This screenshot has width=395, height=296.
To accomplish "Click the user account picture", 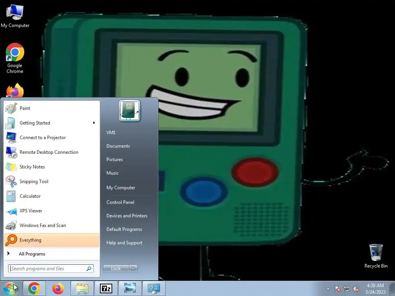I will 130,111.
